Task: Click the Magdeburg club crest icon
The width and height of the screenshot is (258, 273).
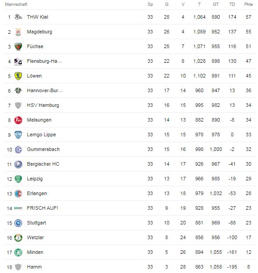Action: coord(18,32)
